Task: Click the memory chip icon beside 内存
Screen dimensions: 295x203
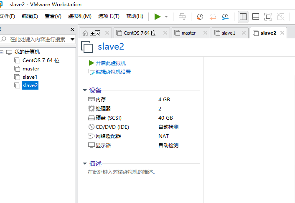Action: [x=92, y=99]
